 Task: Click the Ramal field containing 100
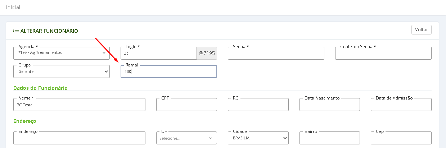click(169, 71)
